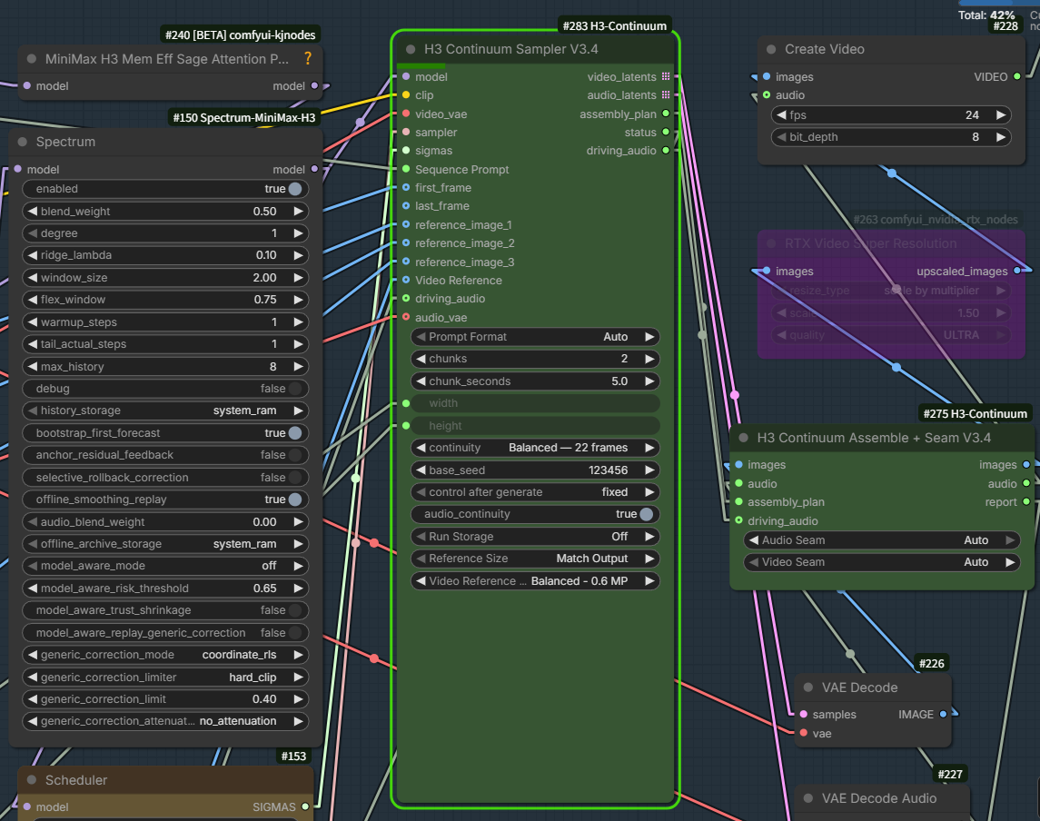Click the generic_correction_limit 0.40 field
The image size is (1040, 821).
(165, 699)
